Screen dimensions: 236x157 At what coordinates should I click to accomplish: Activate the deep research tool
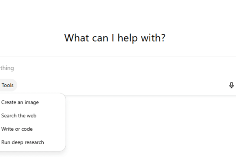click(22, 142)
